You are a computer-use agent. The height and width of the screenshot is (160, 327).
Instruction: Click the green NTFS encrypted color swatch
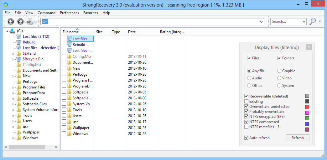pyautogui.click(x=307, y=118)
